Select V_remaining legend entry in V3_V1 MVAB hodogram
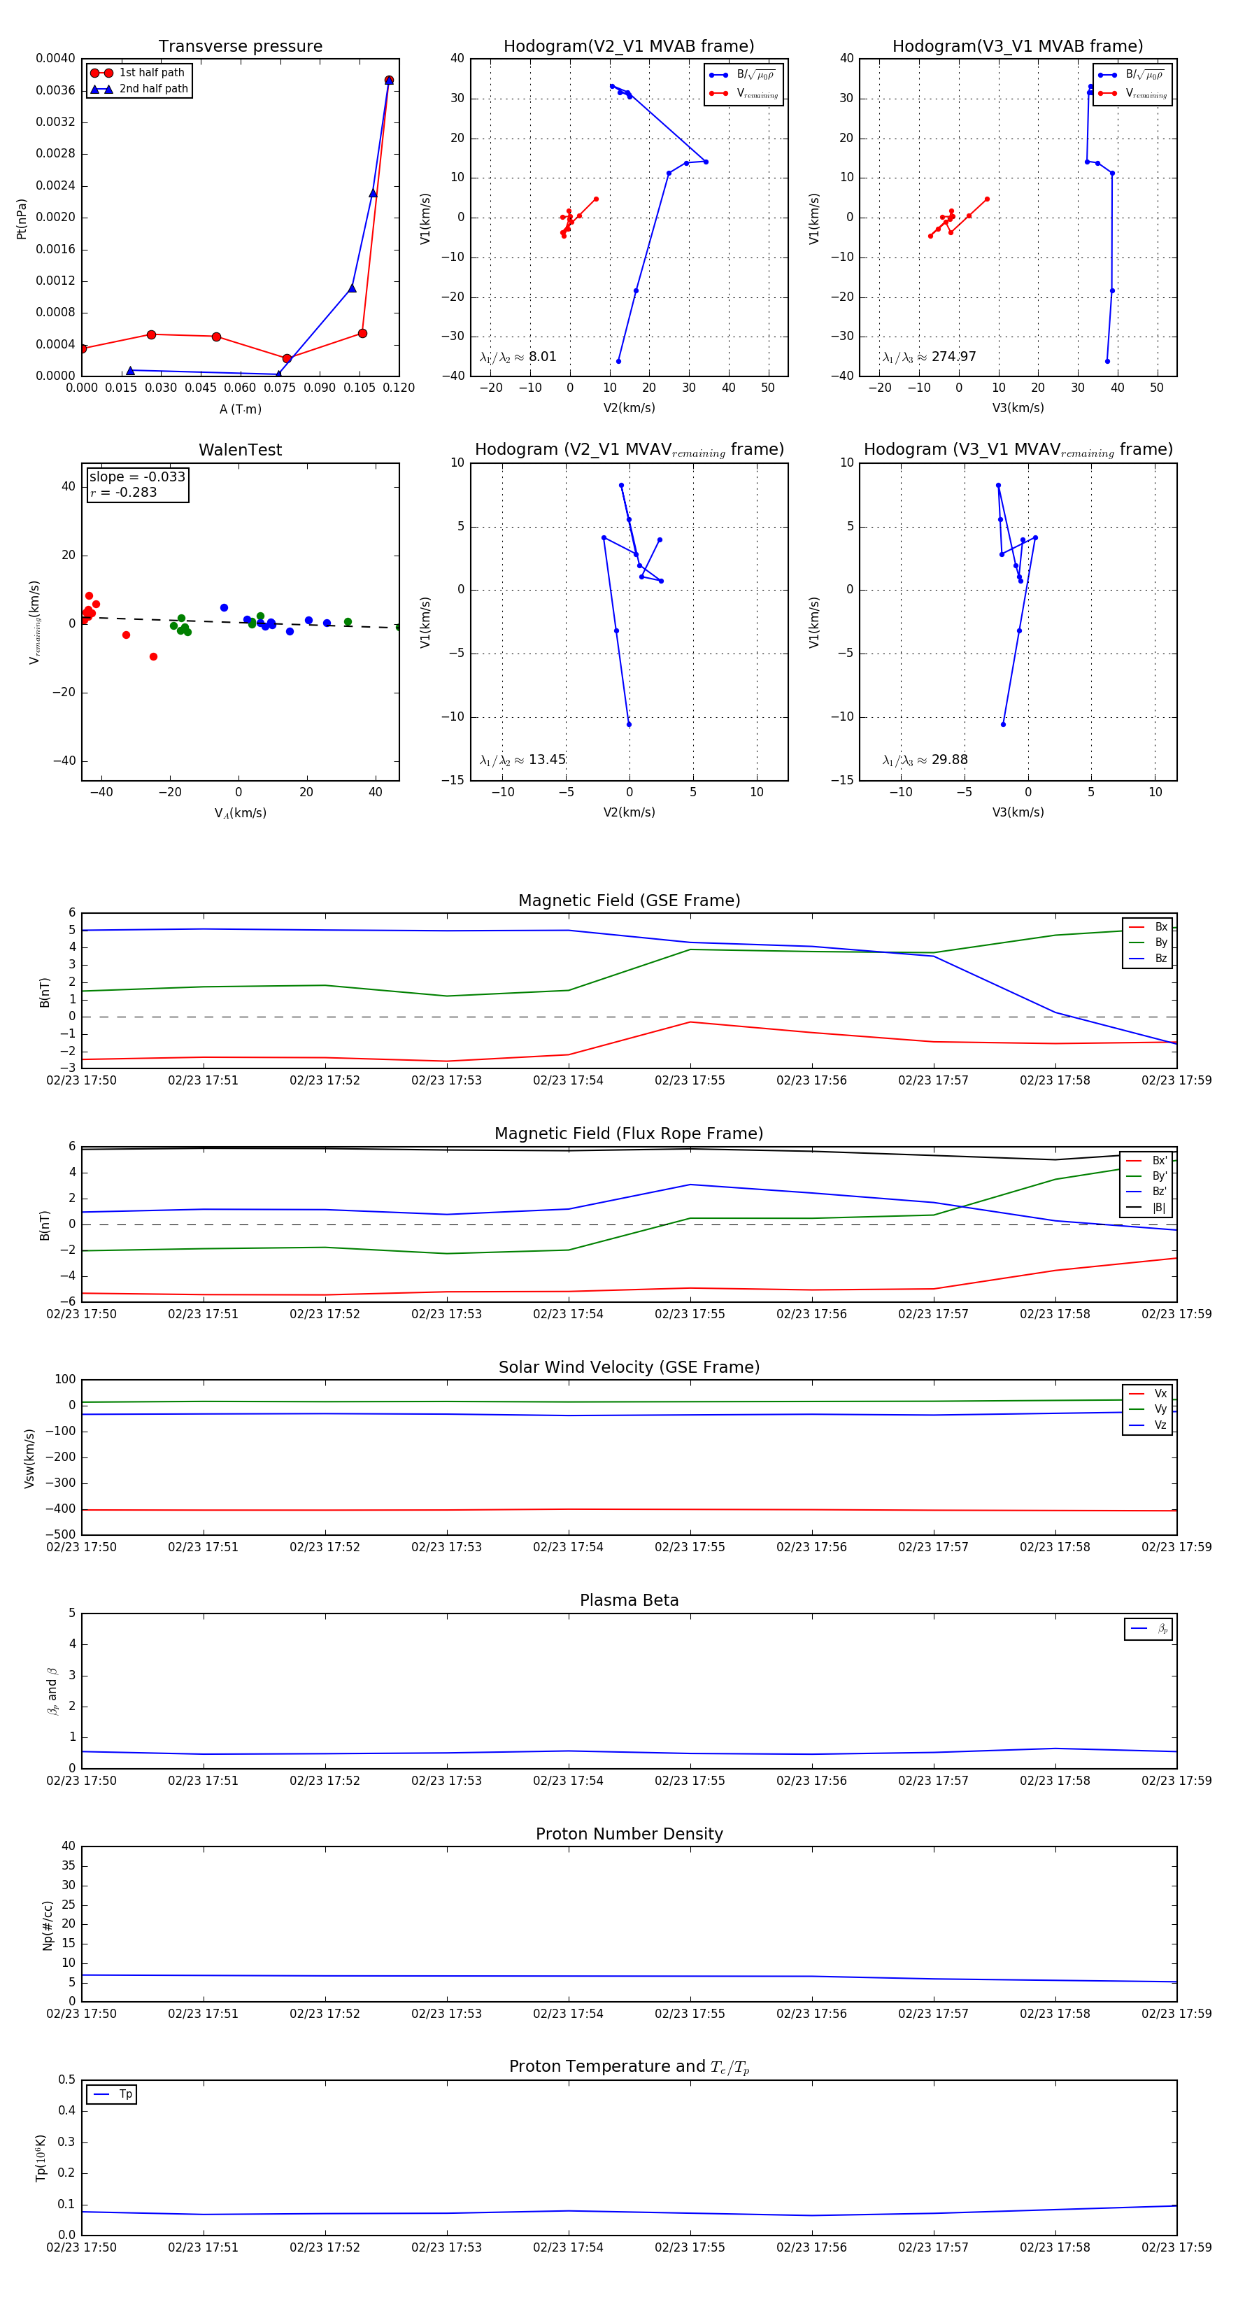The width and height of the screenshot is (1259, 2309). [1132, 93]
